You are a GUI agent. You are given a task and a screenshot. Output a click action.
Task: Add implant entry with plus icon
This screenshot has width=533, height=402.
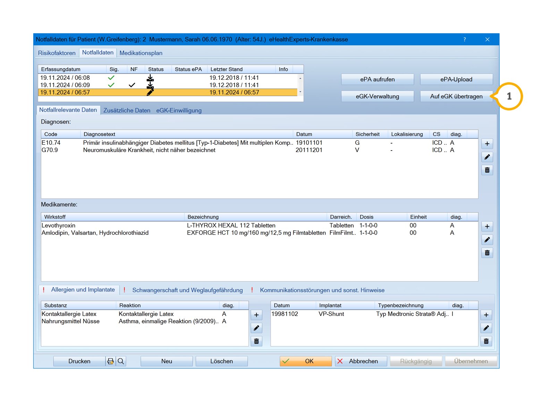pos(486,315)
